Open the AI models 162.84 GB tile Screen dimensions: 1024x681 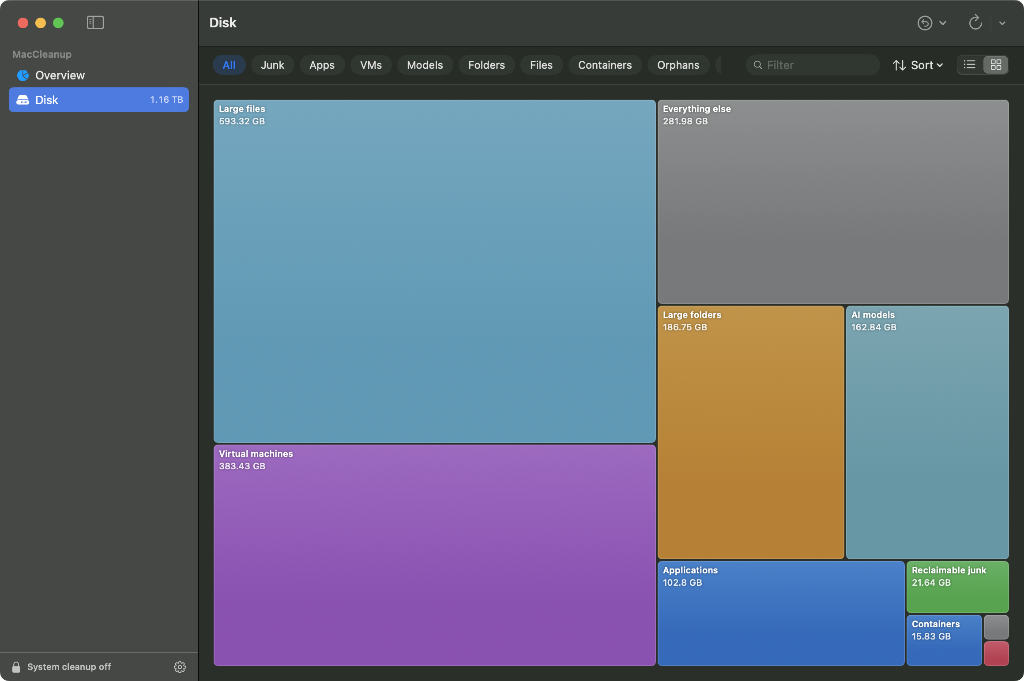[x=927, y=433]
